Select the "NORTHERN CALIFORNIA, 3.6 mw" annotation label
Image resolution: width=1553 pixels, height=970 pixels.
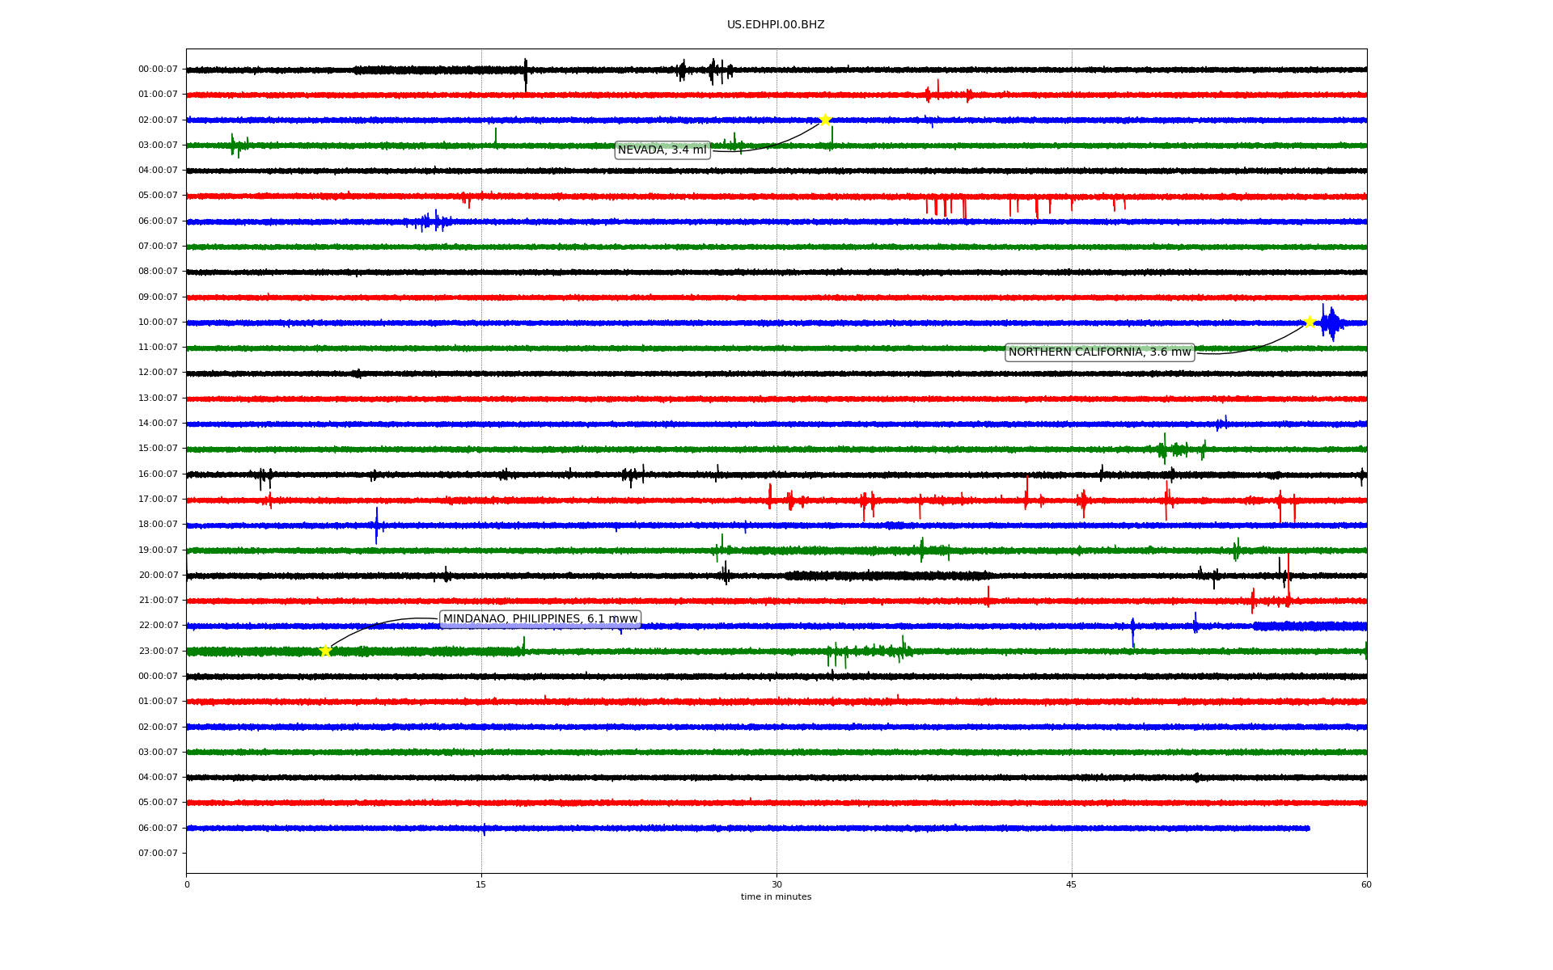click(1099, 352)
